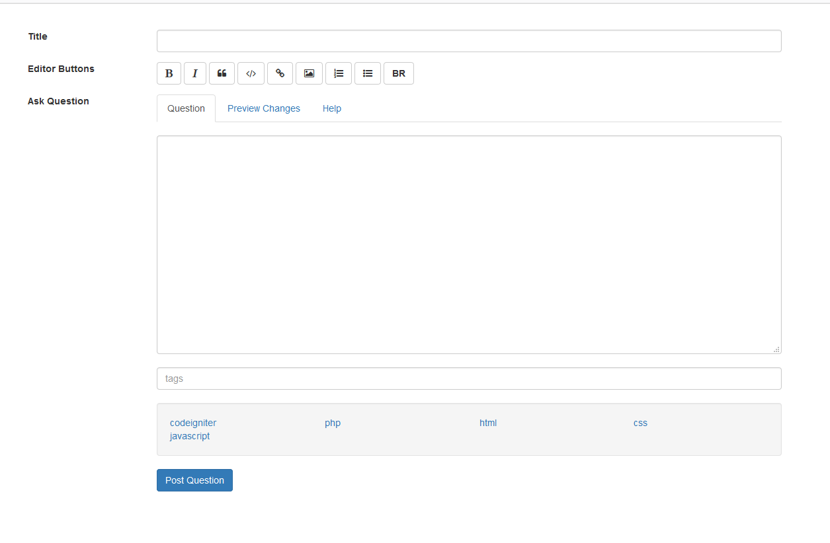Choose the css tag link
The width and height of the screenshot is (830, 543).
point(640,423)
